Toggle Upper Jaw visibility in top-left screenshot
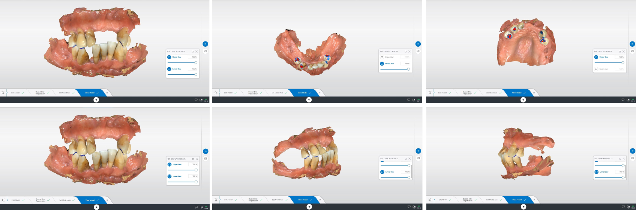This screenshot has height=210, width=636. click(x=169, y=57)
